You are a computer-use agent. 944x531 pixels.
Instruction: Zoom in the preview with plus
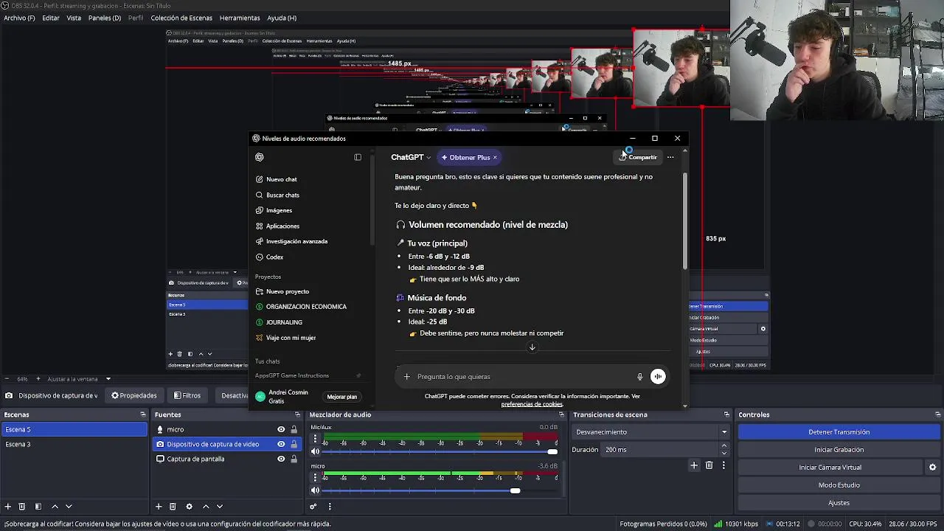(39, 380)
